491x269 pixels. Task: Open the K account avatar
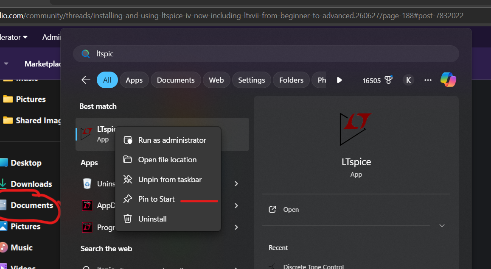[408, 80]
